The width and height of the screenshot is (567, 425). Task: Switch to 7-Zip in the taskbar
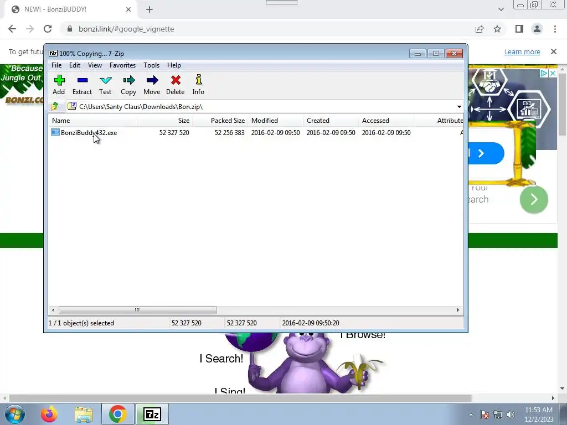152,414
